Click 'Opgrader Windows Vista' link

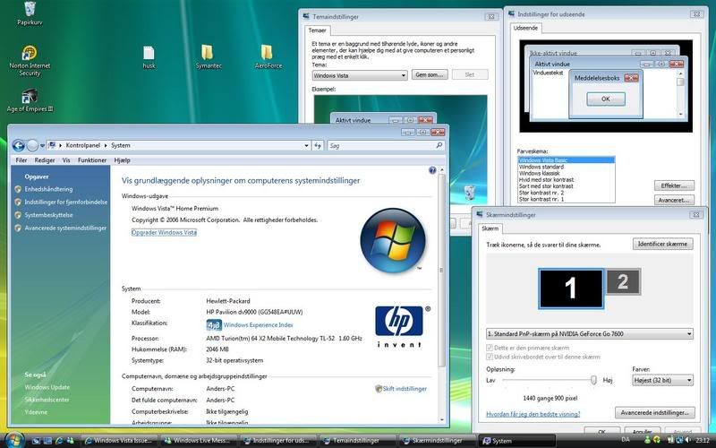click(164, 232)
